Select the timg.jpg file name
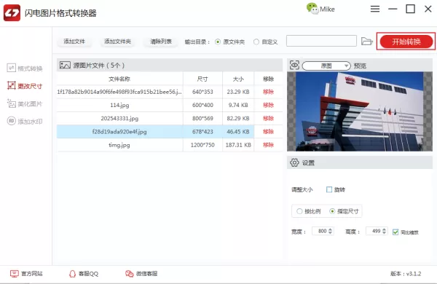 pyautogui.click(x=119, y=145)
